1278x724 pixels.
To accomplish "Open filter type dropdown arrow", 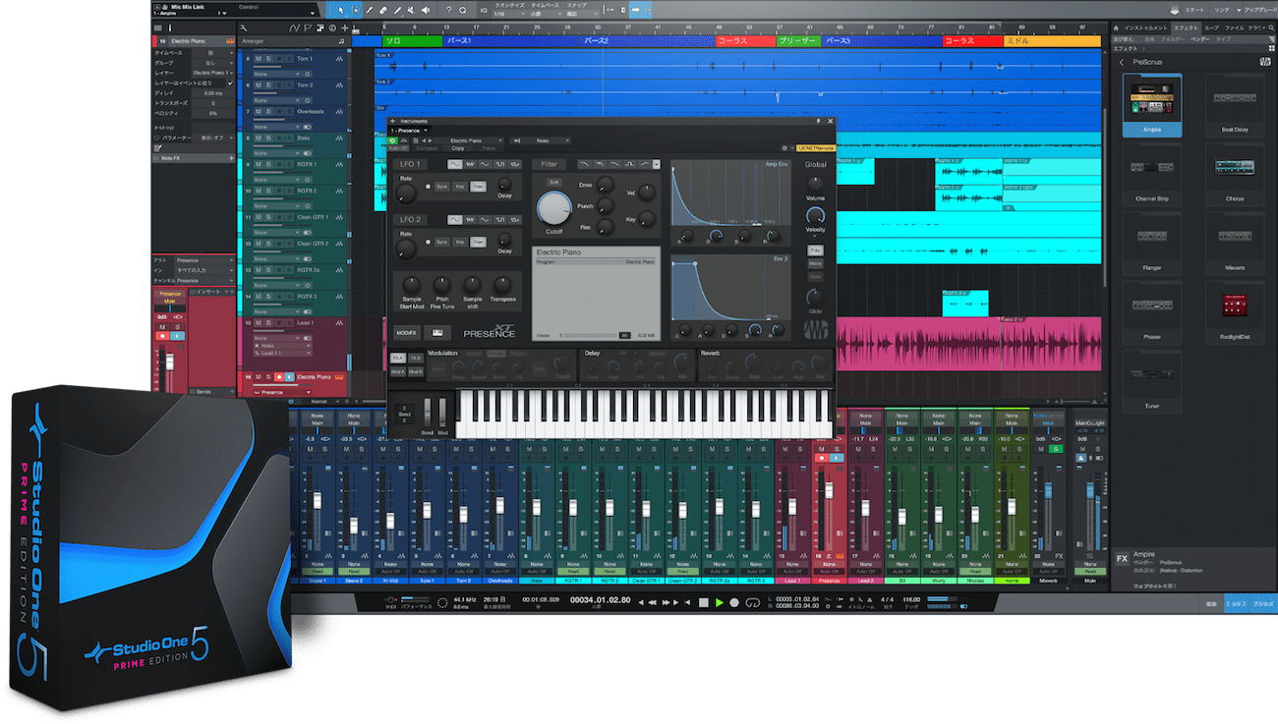I will tap(657, 164).
